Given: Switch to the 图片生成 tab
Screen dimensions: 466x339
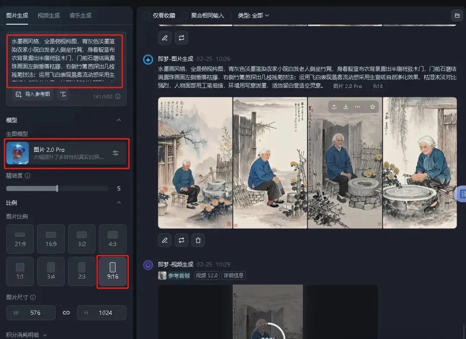Looking at the screenshot, I should pyautogui.click(x=17, y=16).
